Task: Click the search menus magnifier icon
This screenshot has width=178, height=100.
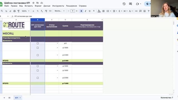Action: click(2, 11)
